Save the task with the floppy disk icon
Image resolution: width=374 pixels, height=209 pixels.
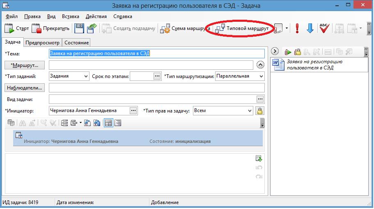tap(79, 29)
